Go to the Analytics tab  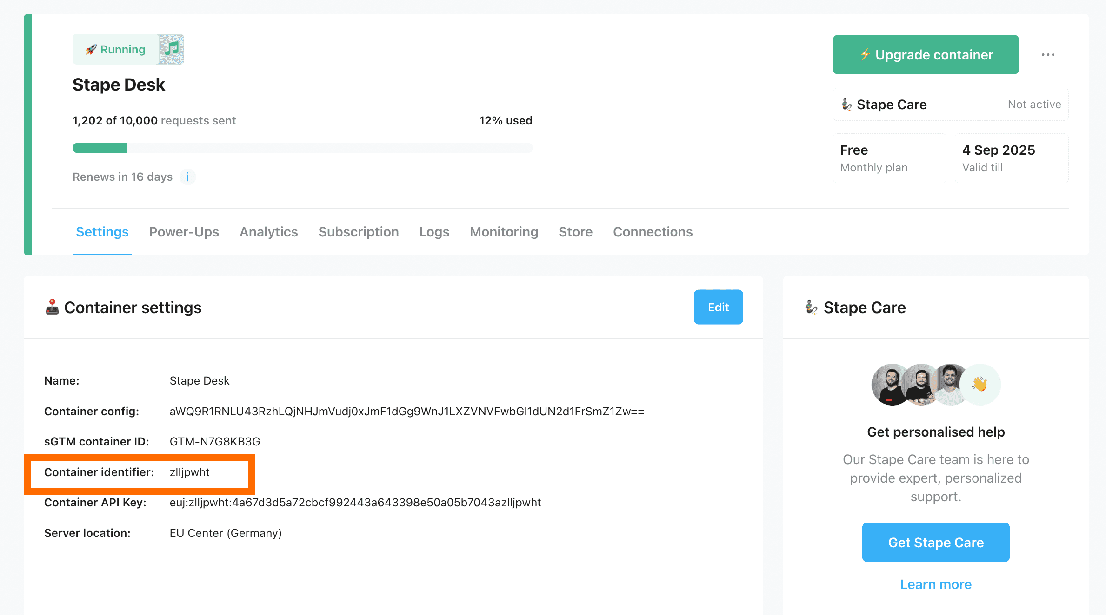[268, 232]
